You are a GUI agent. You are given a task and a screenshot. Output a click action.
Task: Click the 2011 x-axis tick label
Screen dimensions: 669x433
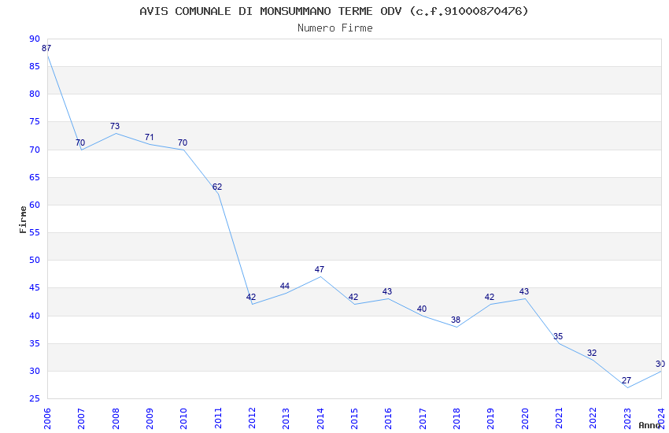217,419
